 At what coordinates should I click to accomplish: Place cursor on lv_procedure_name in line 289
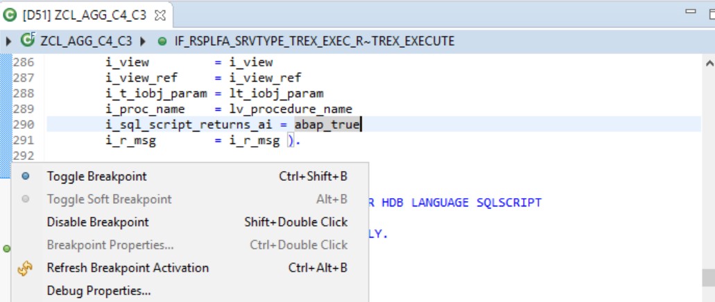coord(291,109)
